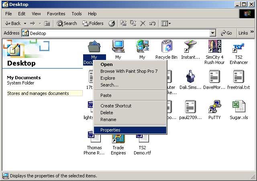Screen dimensions: 257x181
Task: Click the Search toolbar button
Action: click(x=67, y=23)
